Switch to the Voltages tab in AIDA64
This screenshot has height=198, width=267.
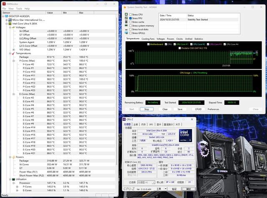(x=161, y=39)
